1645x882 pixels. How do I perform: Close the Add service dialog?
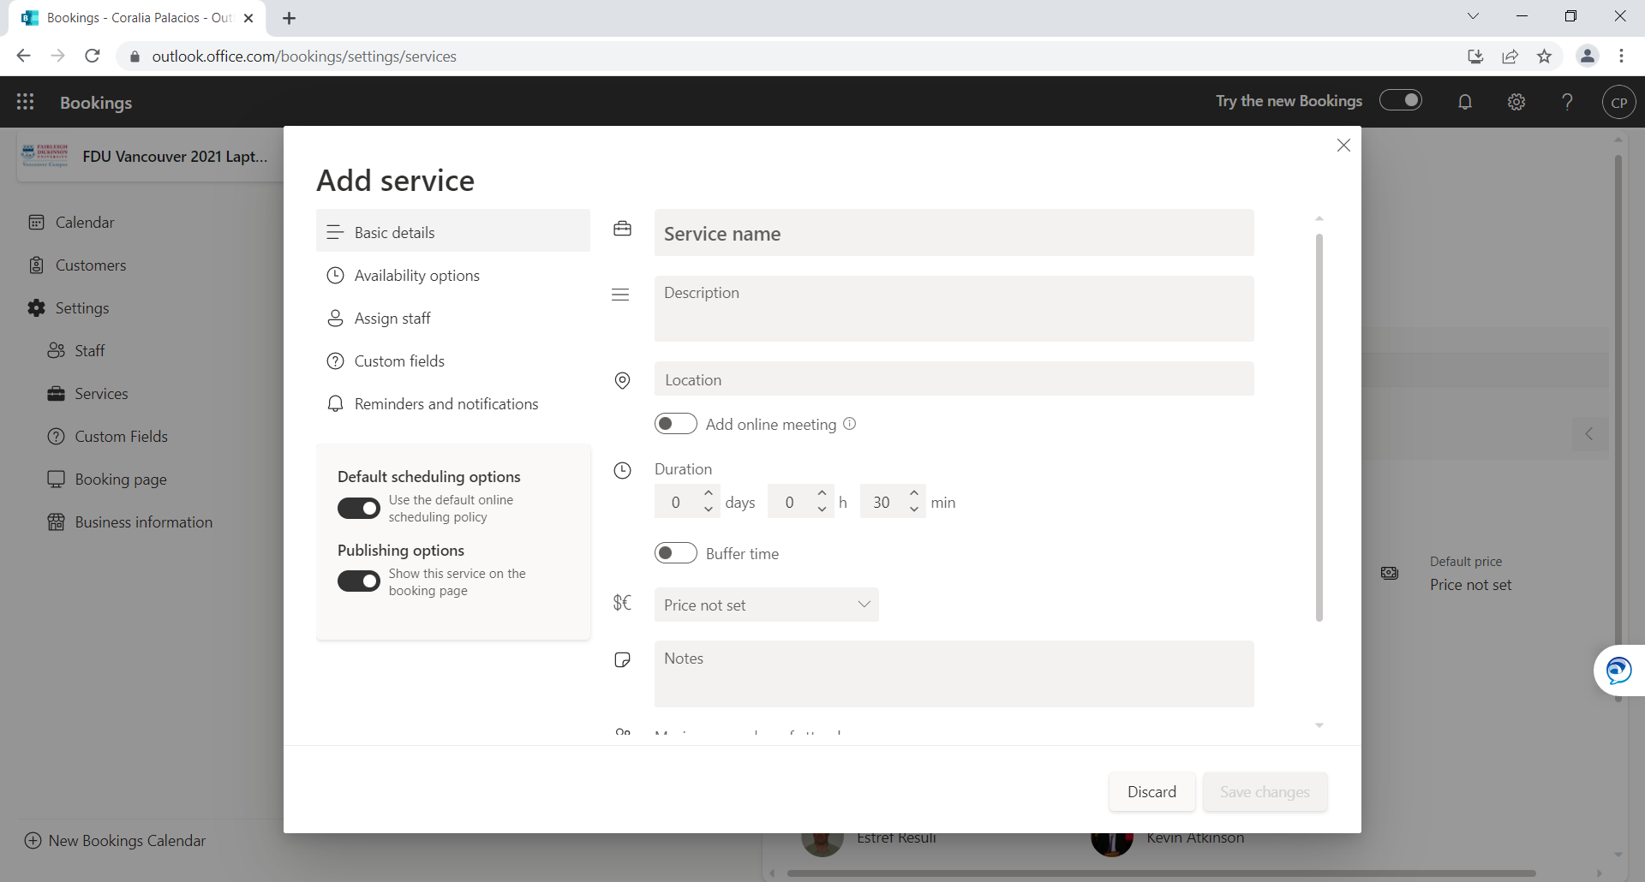(1343, 146)
